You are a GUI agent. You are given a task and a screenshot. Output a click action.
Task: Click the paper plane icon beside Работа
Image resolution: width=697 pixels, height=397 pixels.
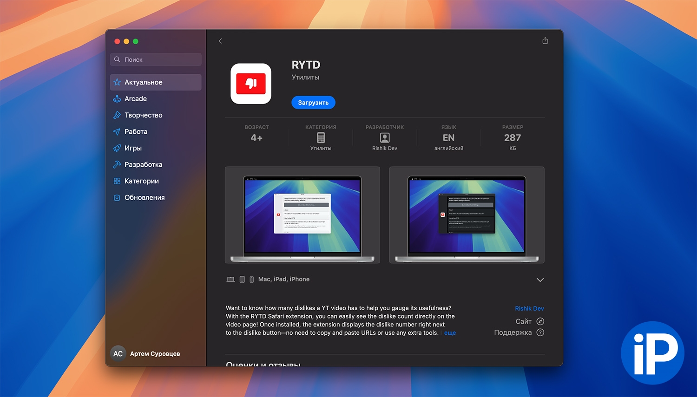(117, 132)
